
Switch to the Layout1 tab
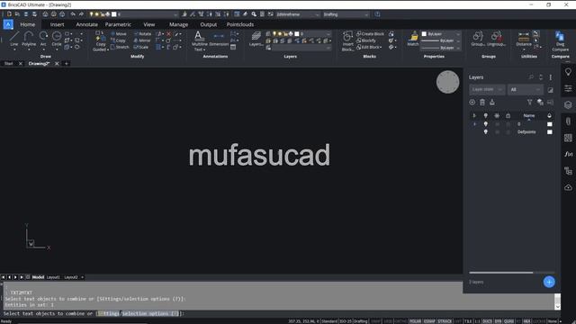tap(53, 277)
